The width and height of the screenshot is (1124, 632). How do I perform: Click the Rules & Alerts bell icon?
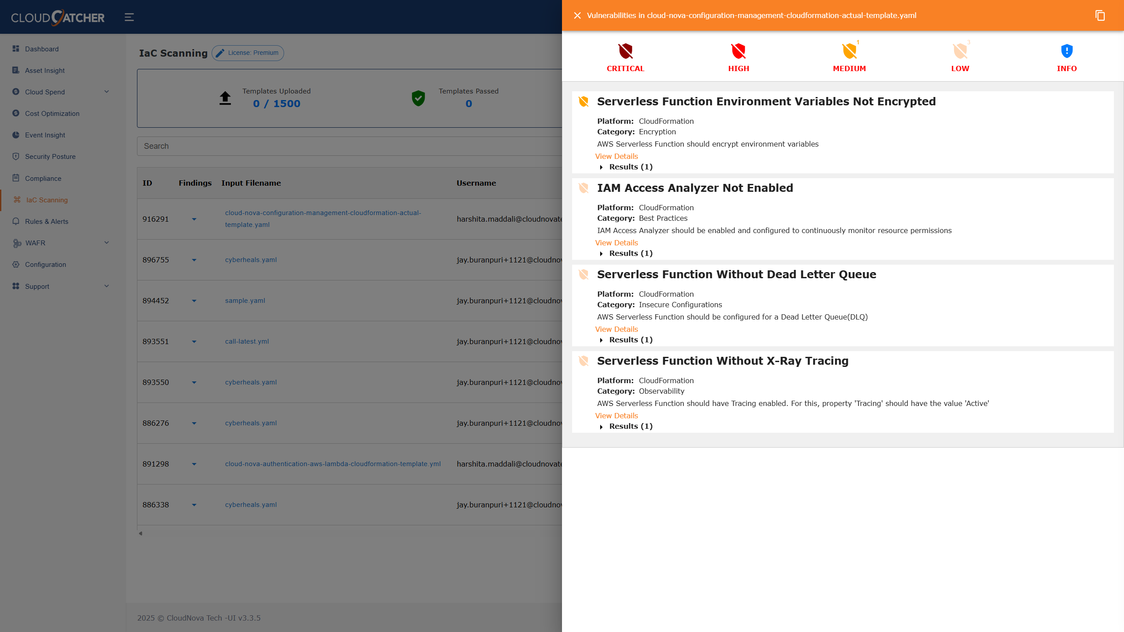tap(16, 221)
